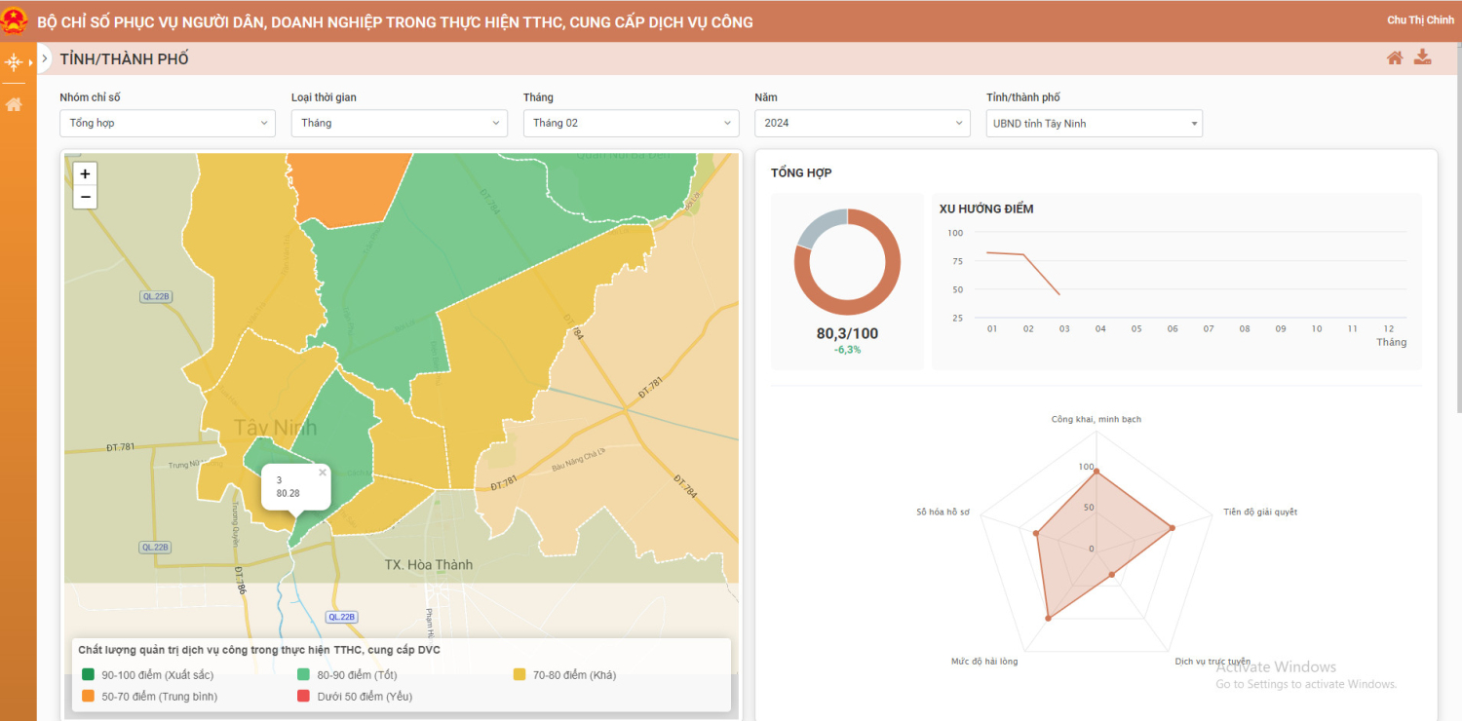Click month 03 on the trend axis

coord(1064,328)
